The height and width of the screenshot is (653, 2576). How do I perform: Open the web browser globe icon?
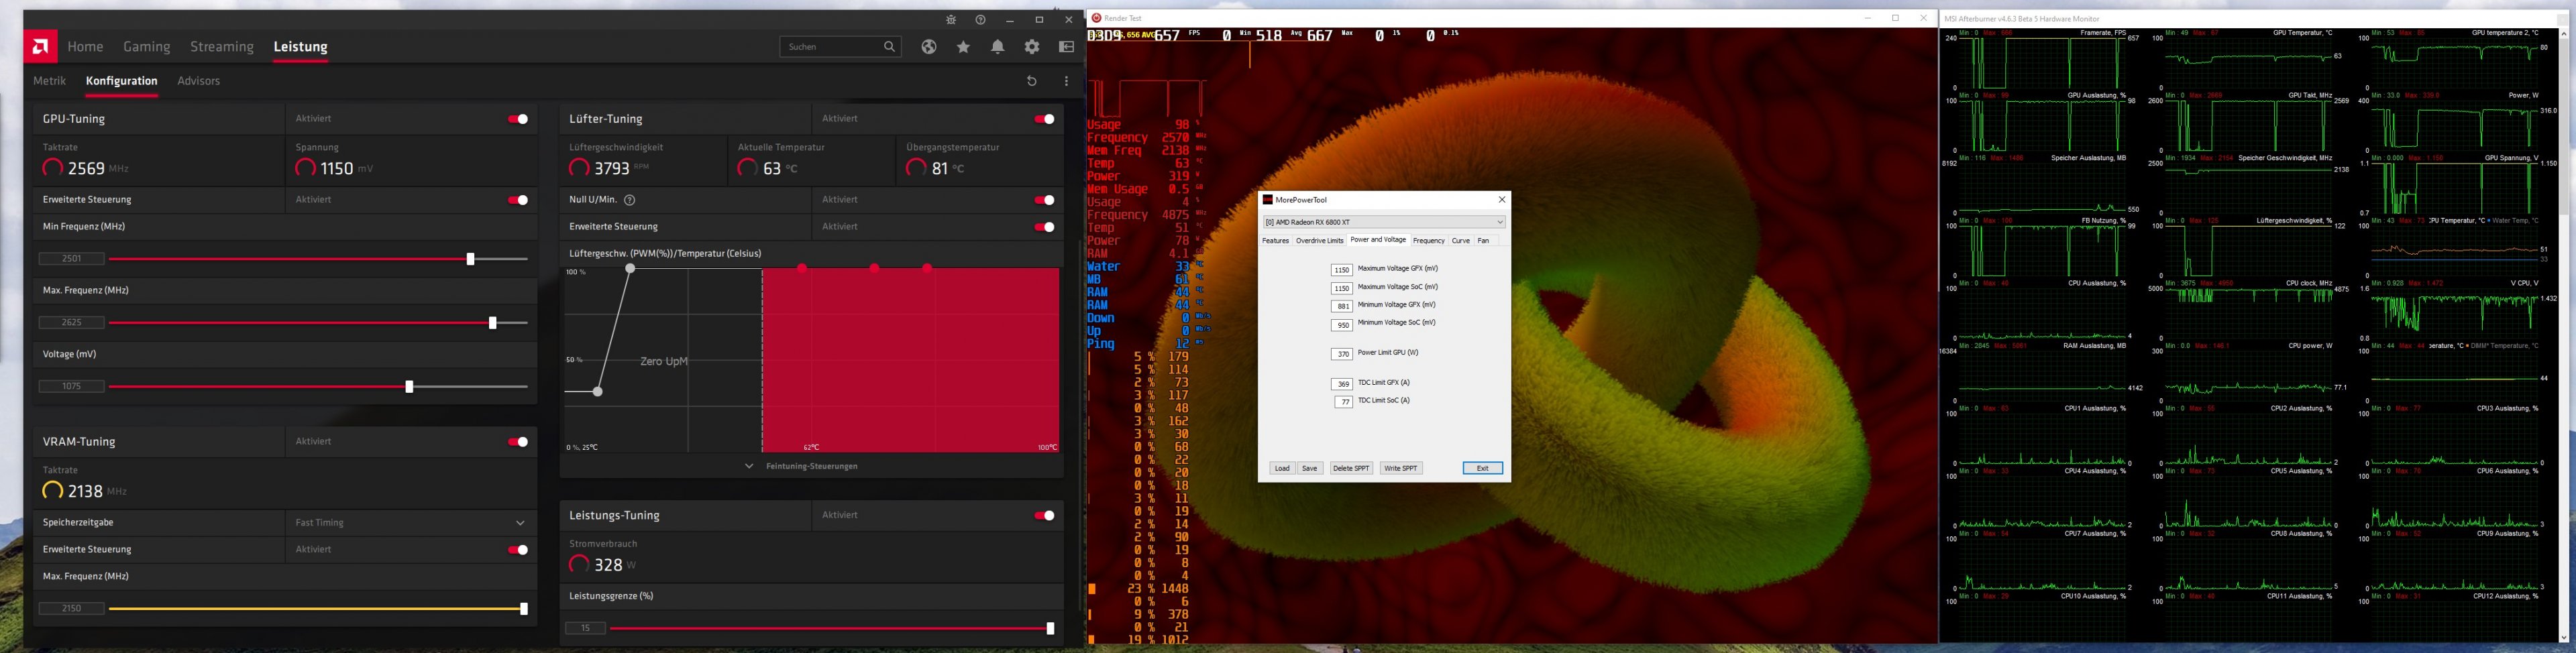pos(929,47)
